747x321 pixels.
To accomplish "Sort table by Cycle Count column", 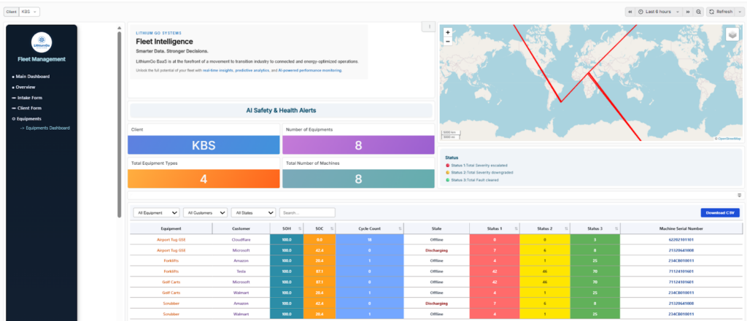I will pyautogui.click(x=369, y=228).
